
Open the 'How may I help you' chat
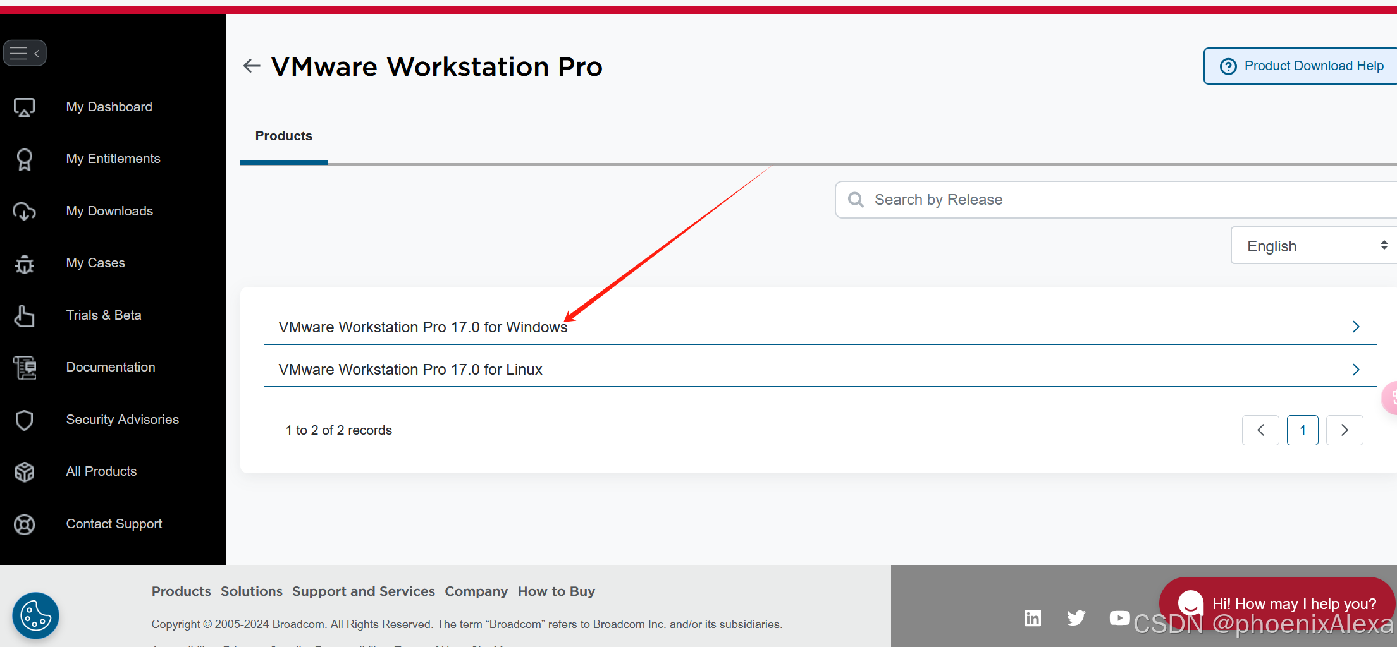pyautogui.click(x=1277, y=603)
